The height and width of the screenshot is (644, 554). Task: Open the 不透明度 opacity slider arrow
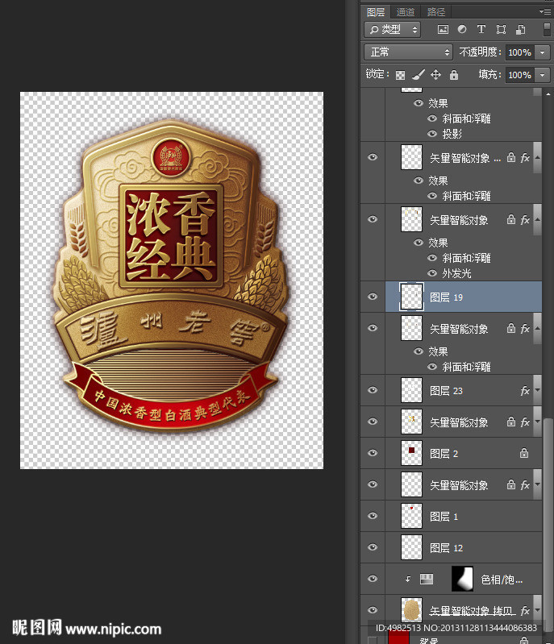543,52
